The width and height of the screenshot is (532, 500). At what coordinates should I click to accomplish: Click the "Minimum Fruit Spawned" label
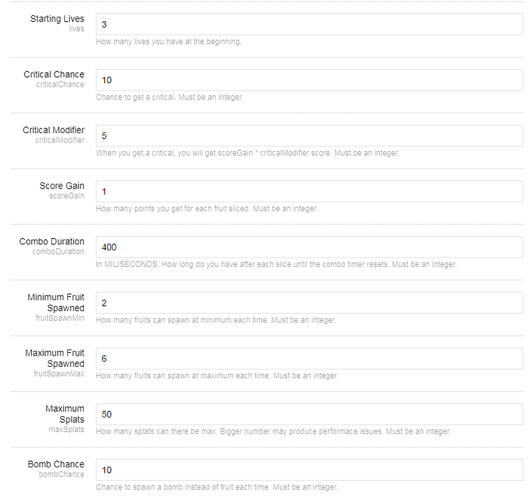tap(56, 302)
